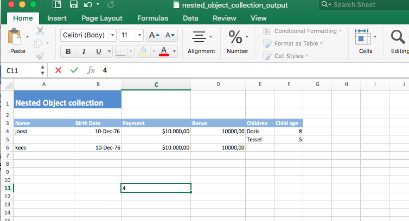The image size is (409, 221).
Task: Apply borders using the Borders icon
Action: click(121, 51)
